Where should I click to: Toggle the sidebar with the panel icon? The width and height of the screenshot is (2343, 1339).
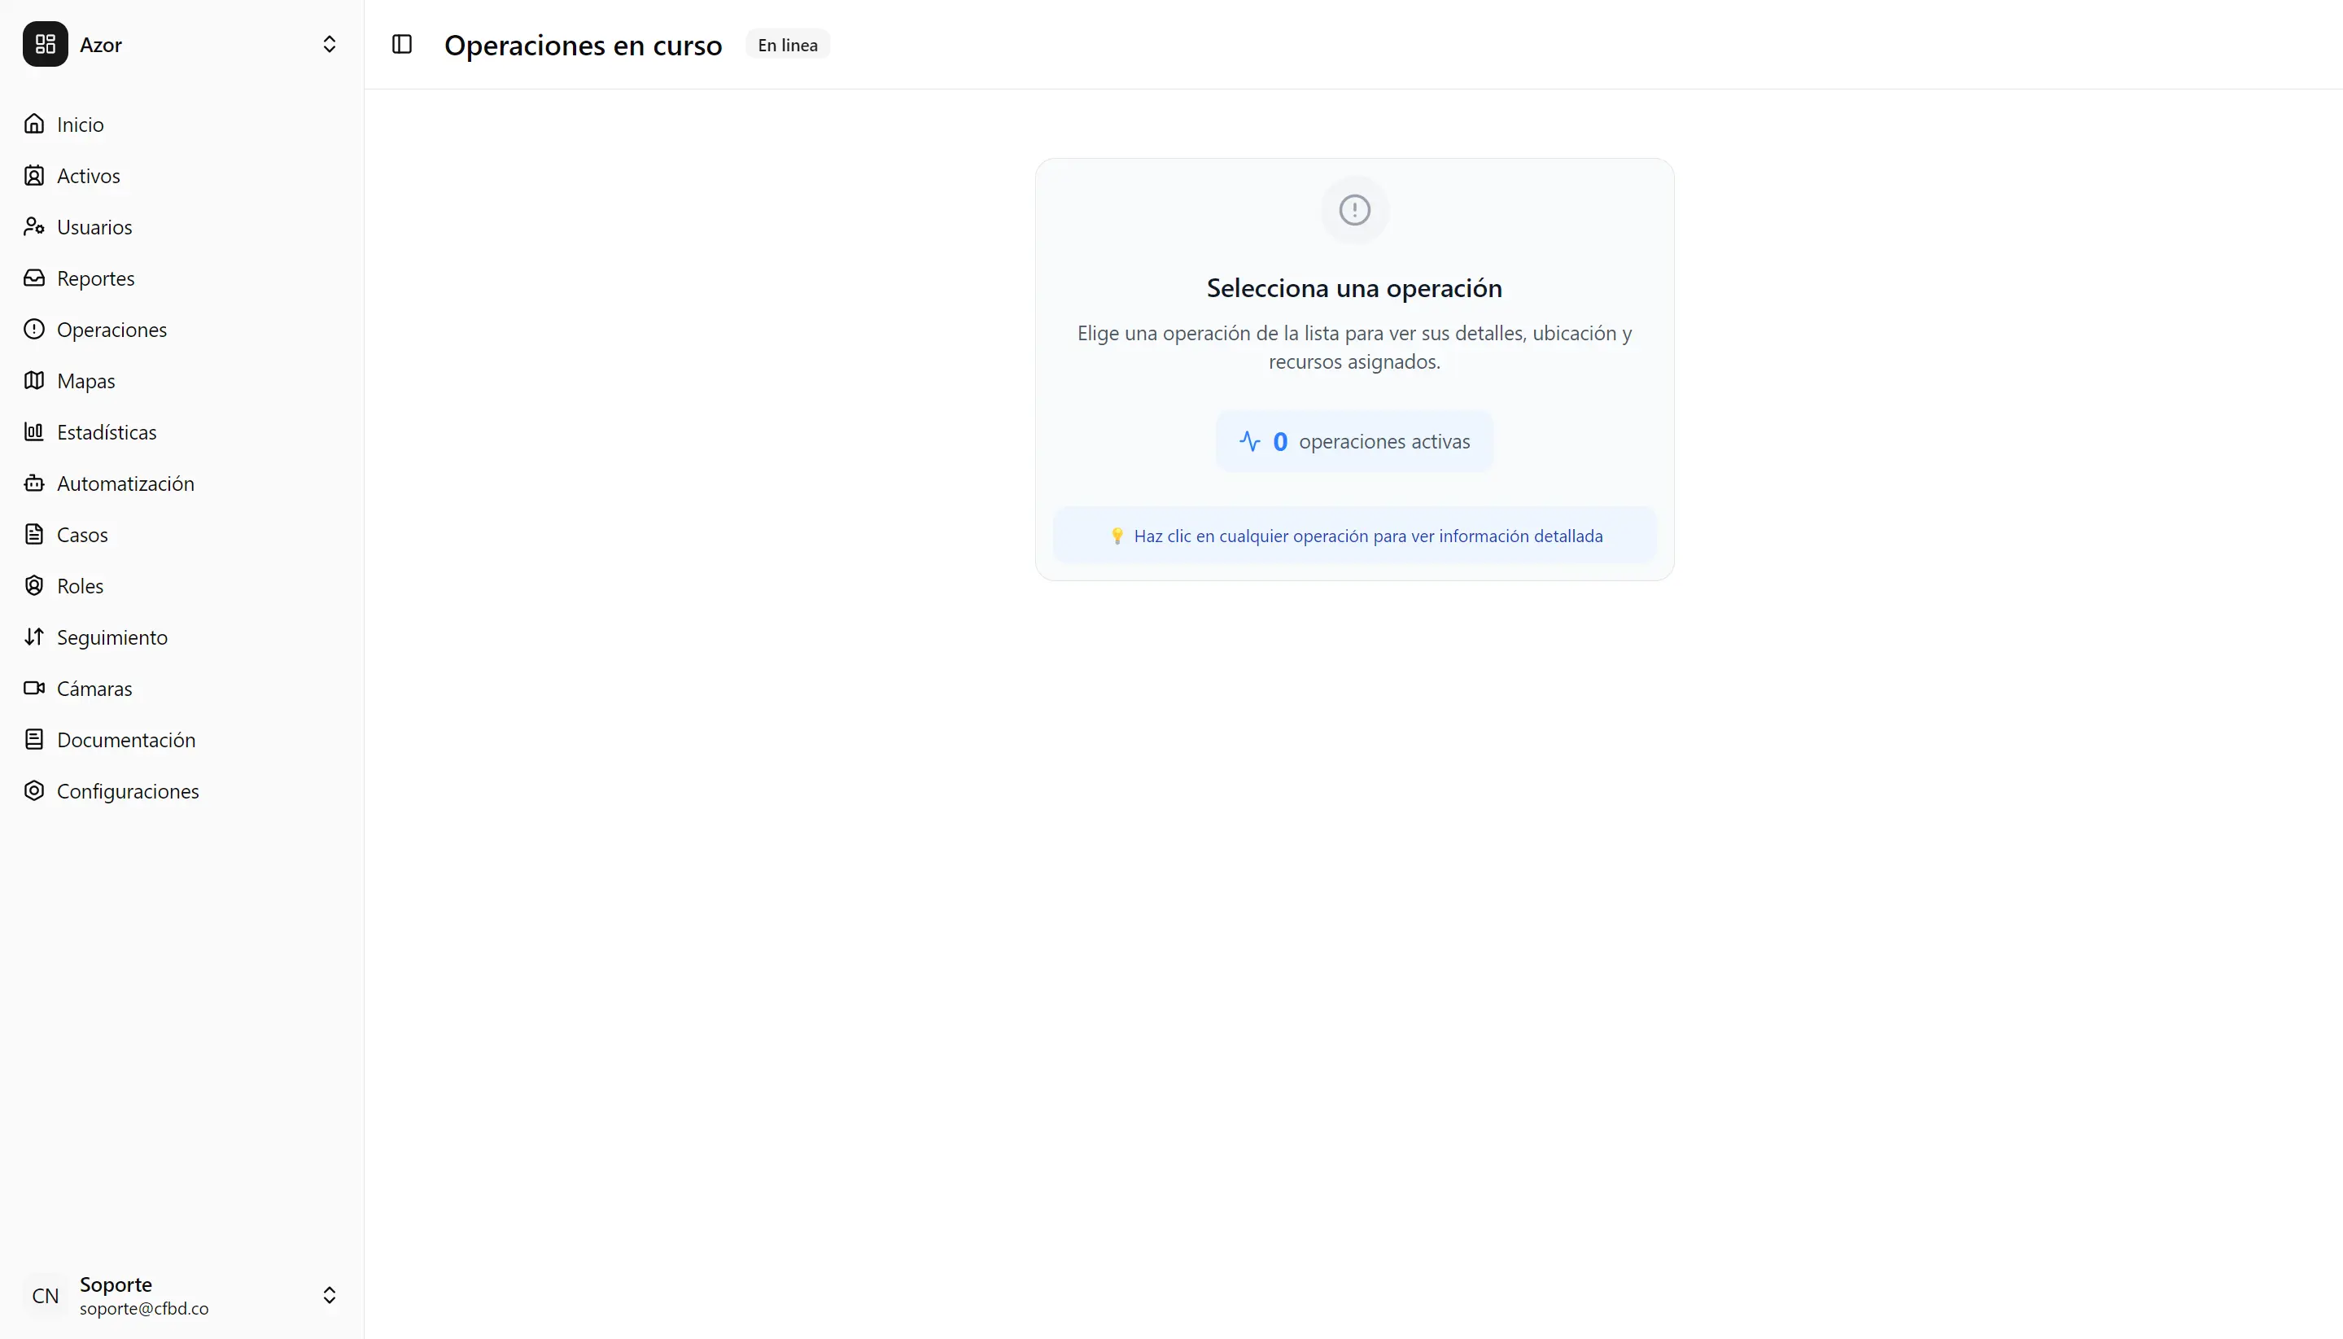[x=402, y=44]
